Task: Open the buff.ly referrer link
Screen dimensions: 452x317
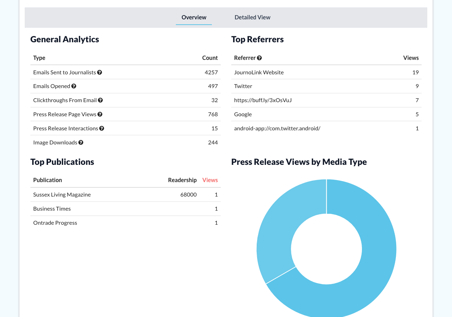Action: [263, 100]
